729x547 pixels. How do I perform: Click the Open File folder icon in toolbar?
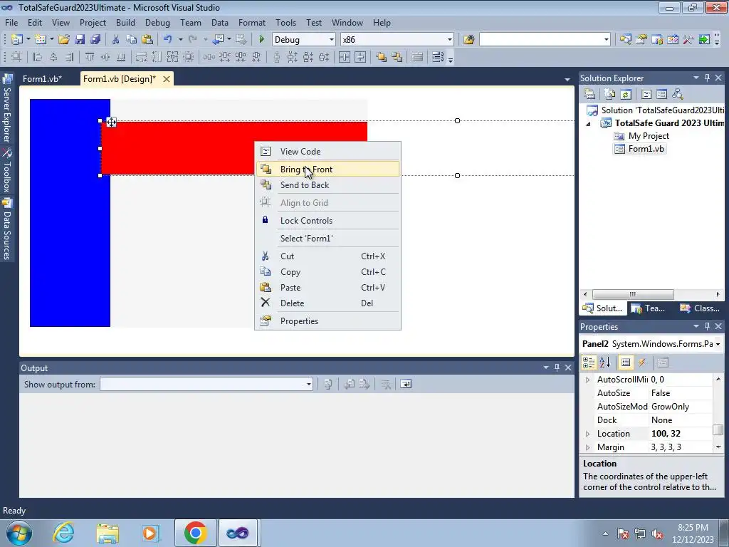click(x=64, y=40)
